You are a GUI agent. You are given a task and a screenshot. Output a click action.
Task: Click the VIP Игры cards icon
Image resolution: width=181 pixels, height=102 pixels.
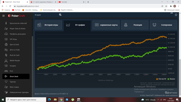coord(6,39)
